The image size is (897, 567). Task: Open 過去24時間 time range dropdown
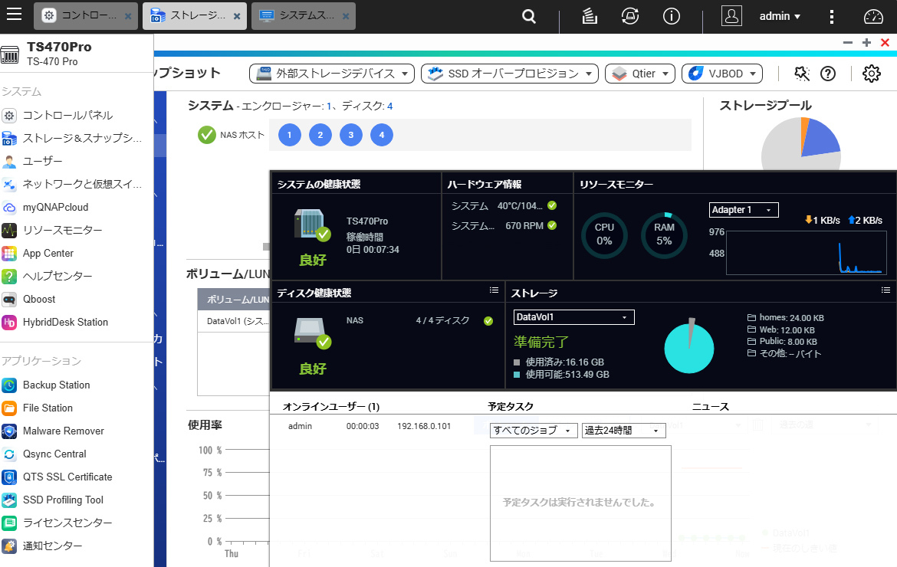(x=623, y=431)
